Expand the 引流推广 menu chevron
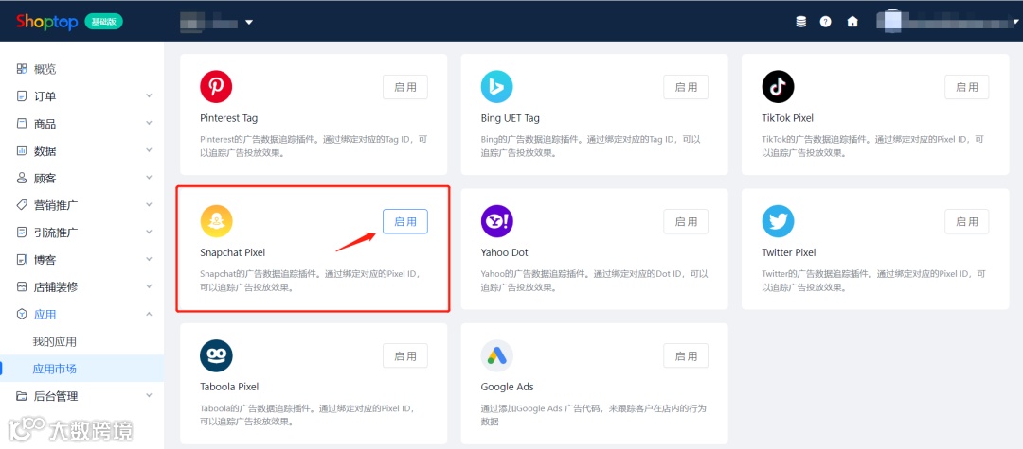 coord(149,233)
